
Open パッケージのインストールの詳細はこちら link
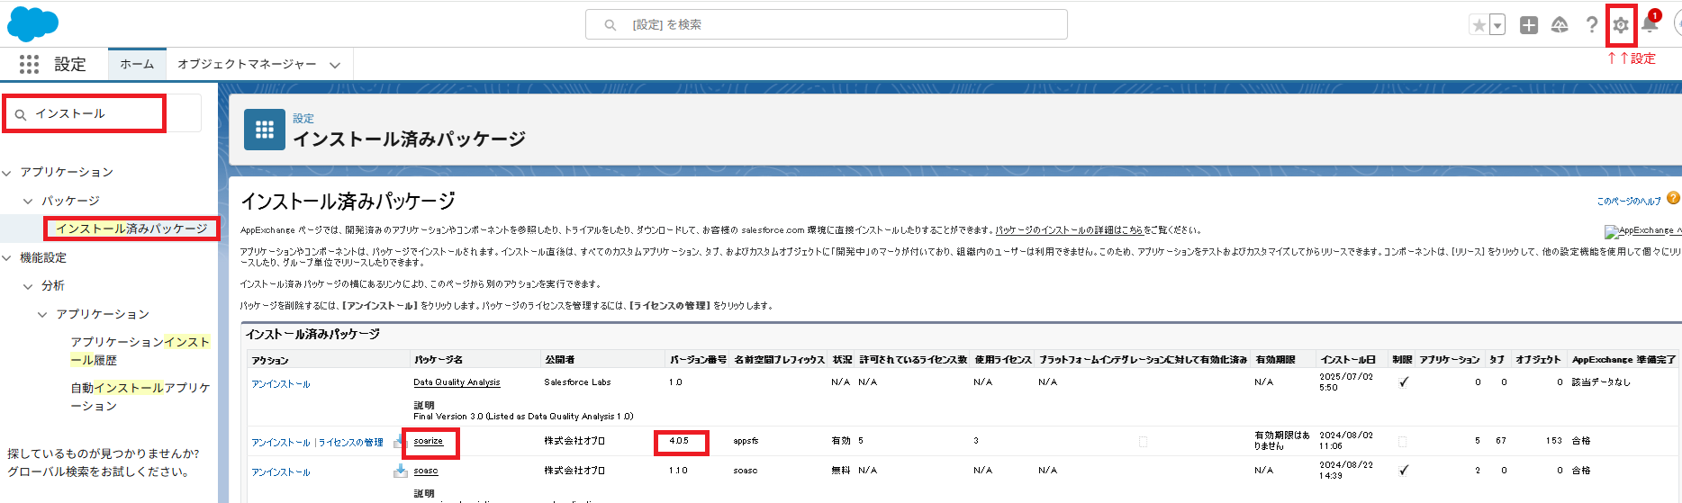click(x=1070, y=230)
